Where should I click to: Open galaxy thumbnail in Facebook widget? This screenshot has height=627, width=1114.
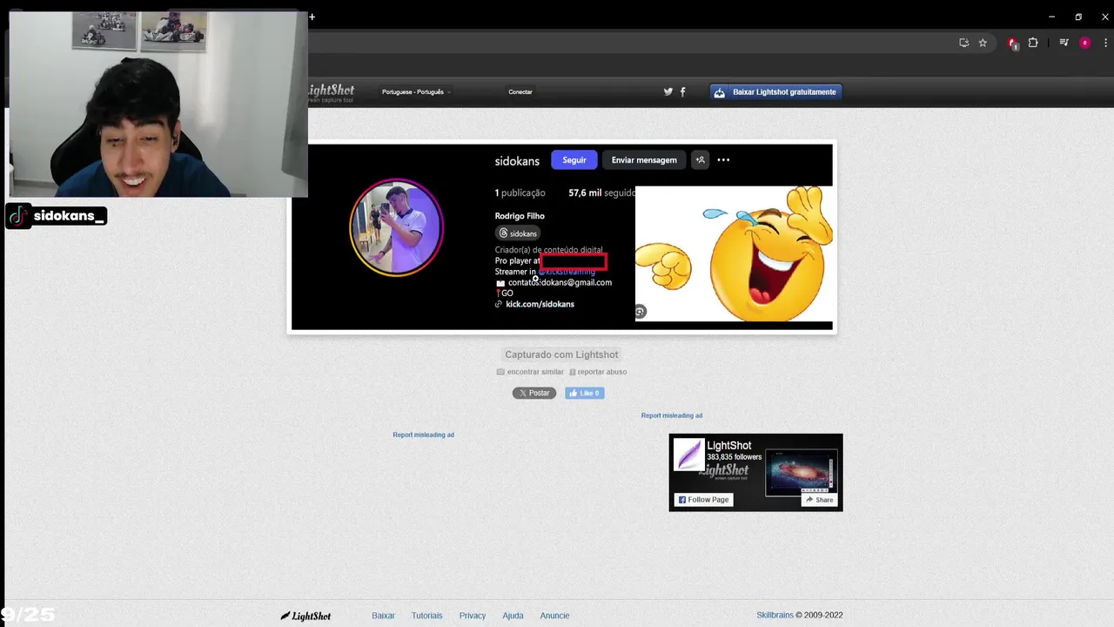pyautogui.click(x=802, y=472)
